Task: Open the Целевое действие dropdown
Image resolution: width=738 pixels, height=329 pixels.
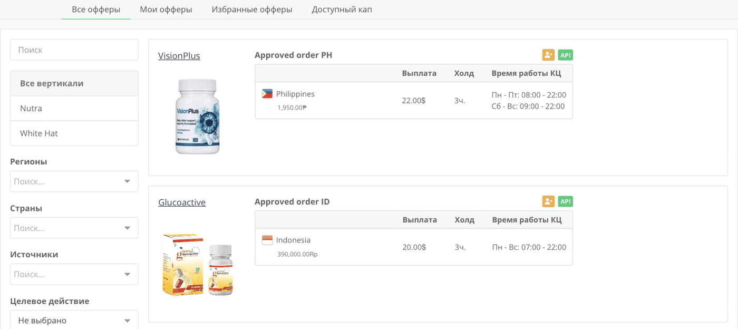Action: point(74,320)
